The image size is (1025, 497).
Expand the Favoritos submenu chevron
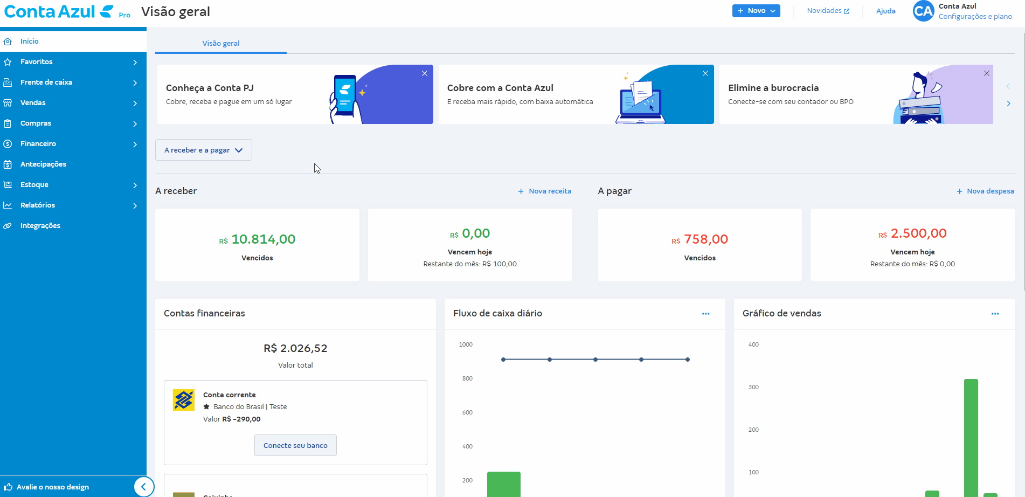[x=135, y=63]
